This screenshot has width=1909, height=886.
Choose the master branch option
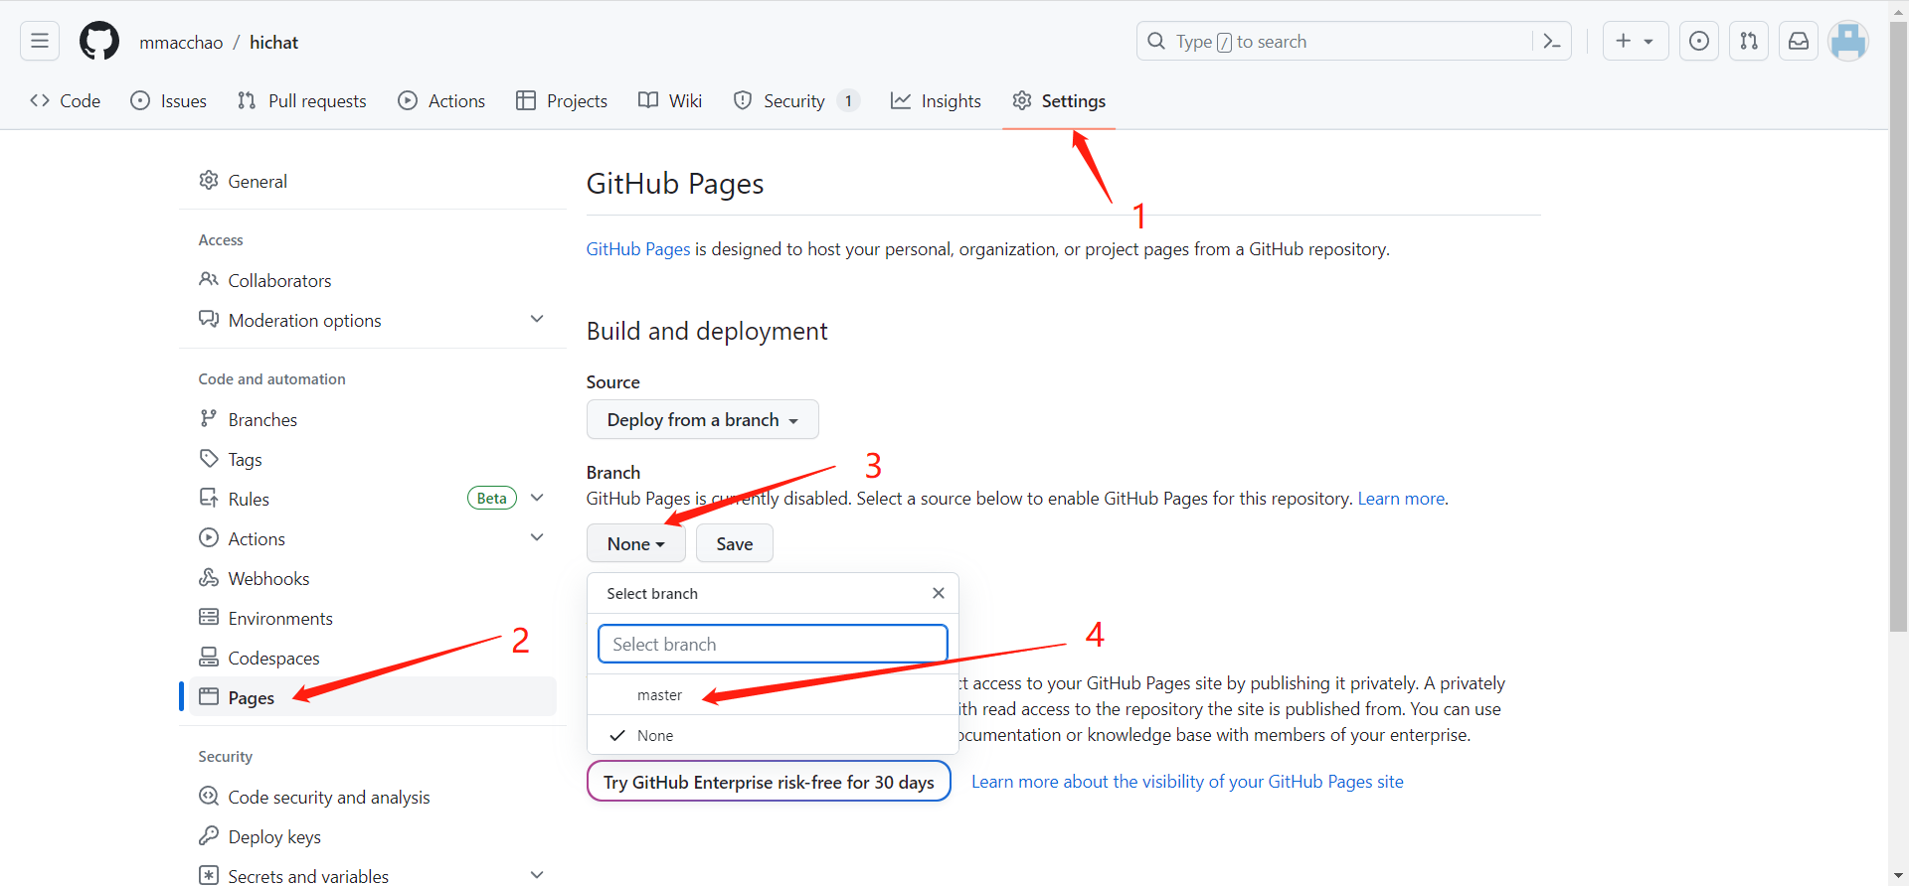tap(773, 695)
